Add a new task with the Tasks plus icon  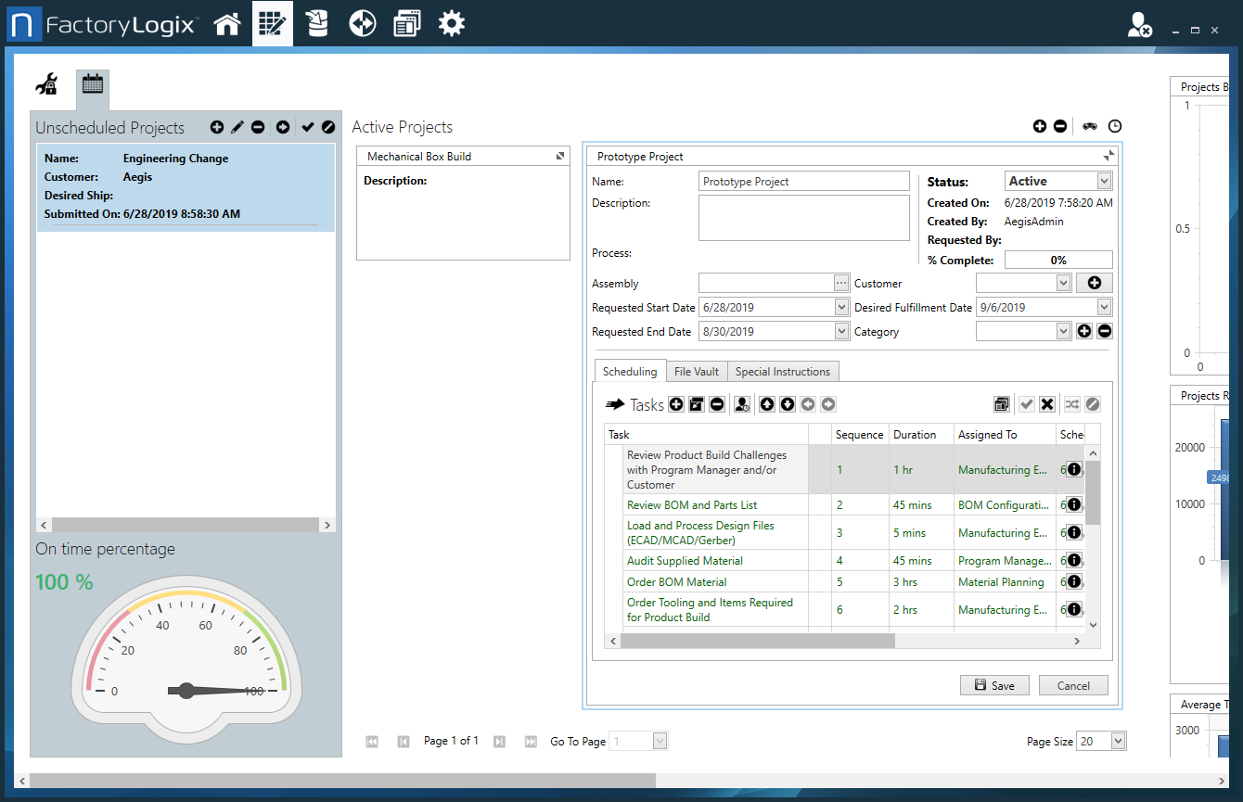(x=676, y=403)
